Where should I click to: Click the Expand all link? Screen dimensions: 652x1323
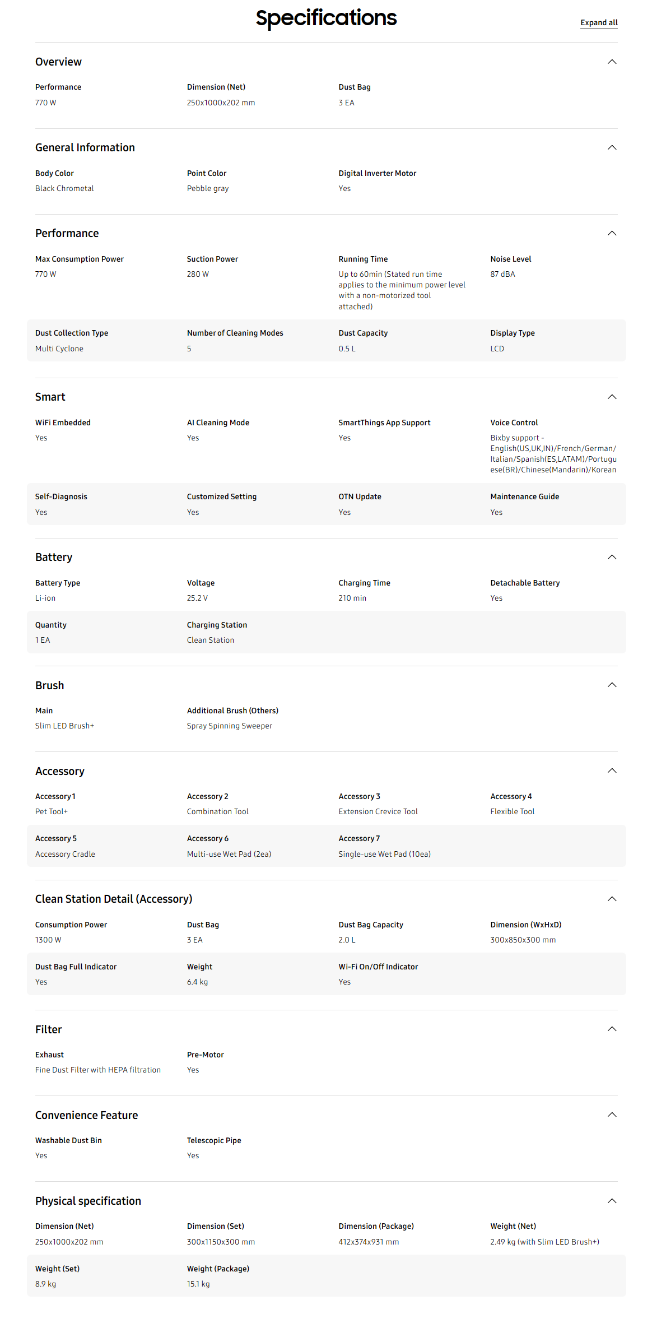point(599,22)
